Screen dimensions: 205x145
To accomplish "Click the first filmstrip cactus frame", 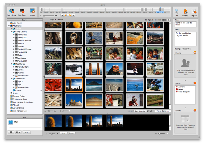I will (53, 121).
